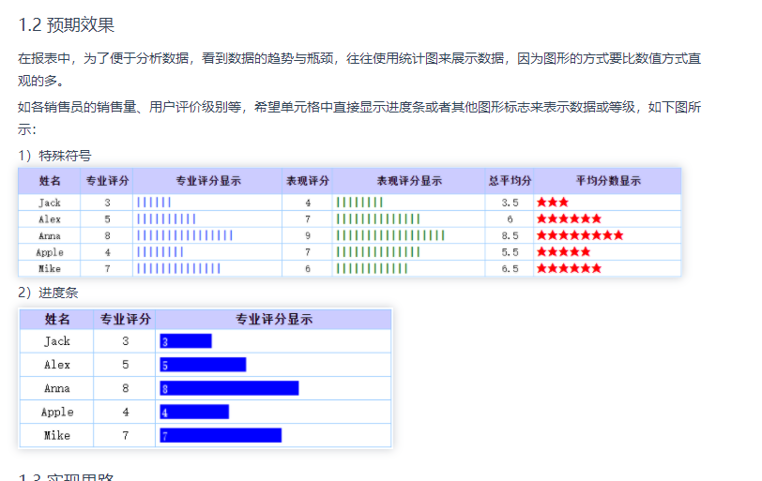Click Alex's total average cell "6"

pos(510,218)
